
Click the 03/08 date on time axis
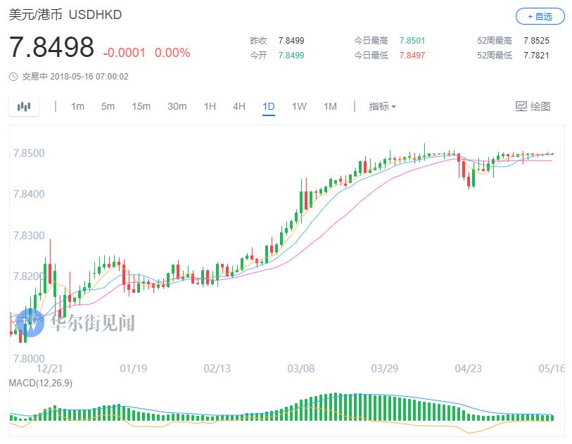pyautogui.click(x=300, y=369)
